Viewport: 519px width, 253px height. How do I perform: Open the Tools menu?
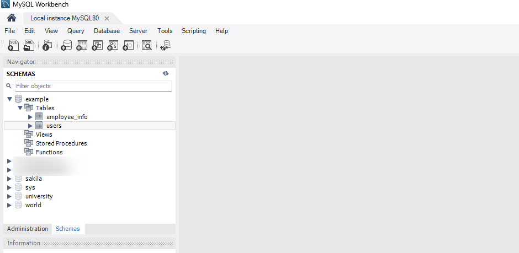(x=165, y=31)
